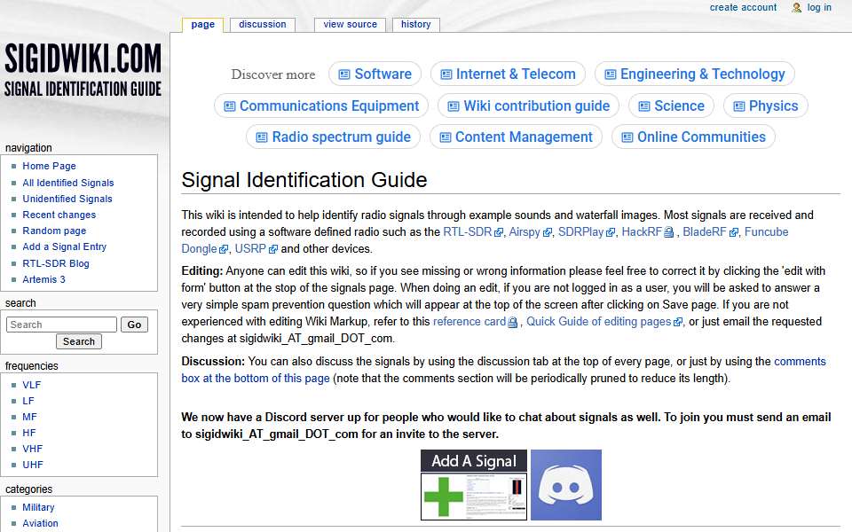
Task: Open Add a Signal Entry link
Action: [64, 247]
